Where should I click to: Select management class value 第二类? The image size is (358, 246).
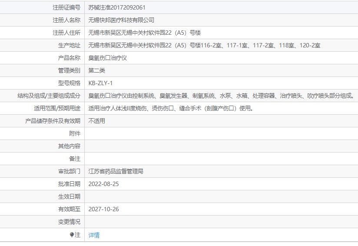click(96, 70)
